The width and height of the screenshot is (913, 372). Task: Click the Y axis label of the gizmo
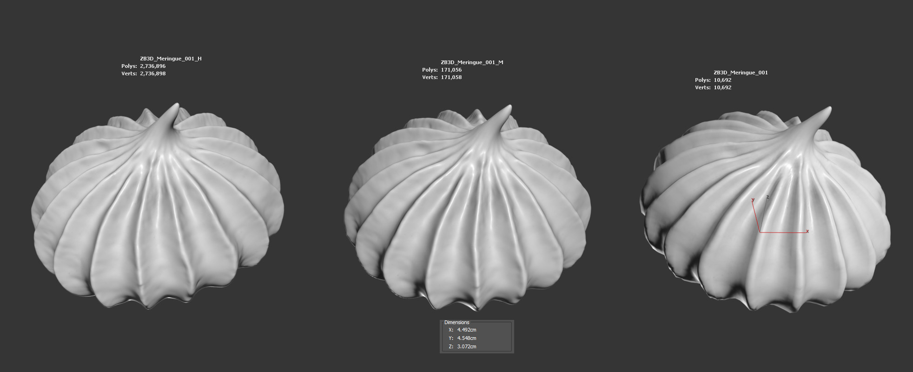click(x=753, y=200)
